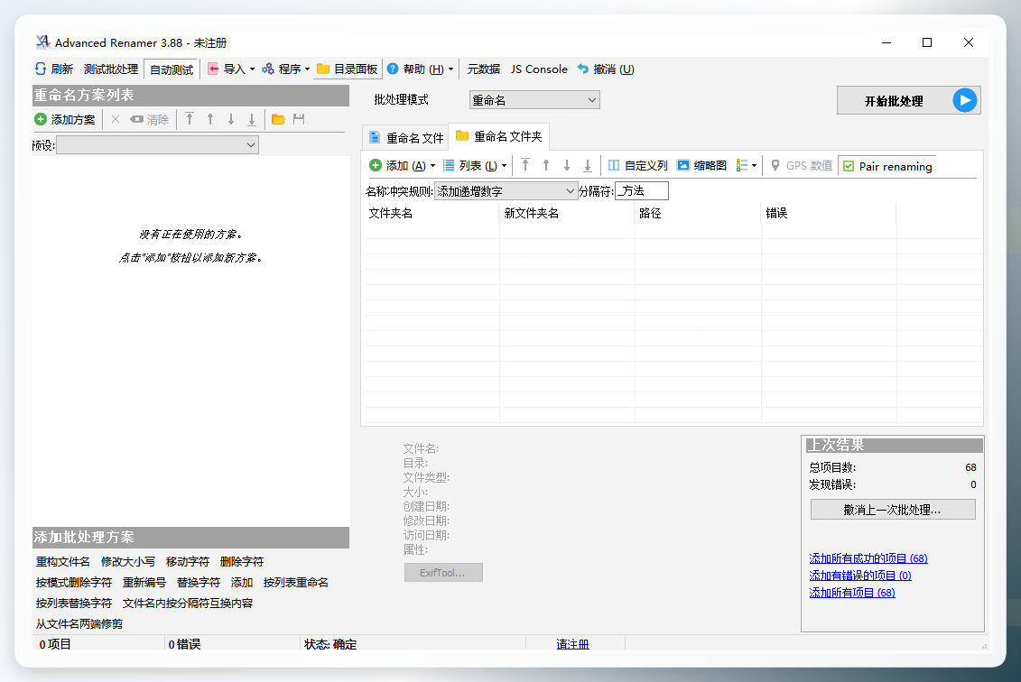Image resolution: width=1021 pixels, height=682 pixels.
Task: Click 测试批处理 in toolbar
Action: [111, 69]
